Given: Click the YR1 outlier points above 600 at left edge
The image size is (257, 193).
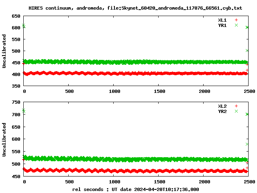Looking at the screenshot, I should (24, 26).
